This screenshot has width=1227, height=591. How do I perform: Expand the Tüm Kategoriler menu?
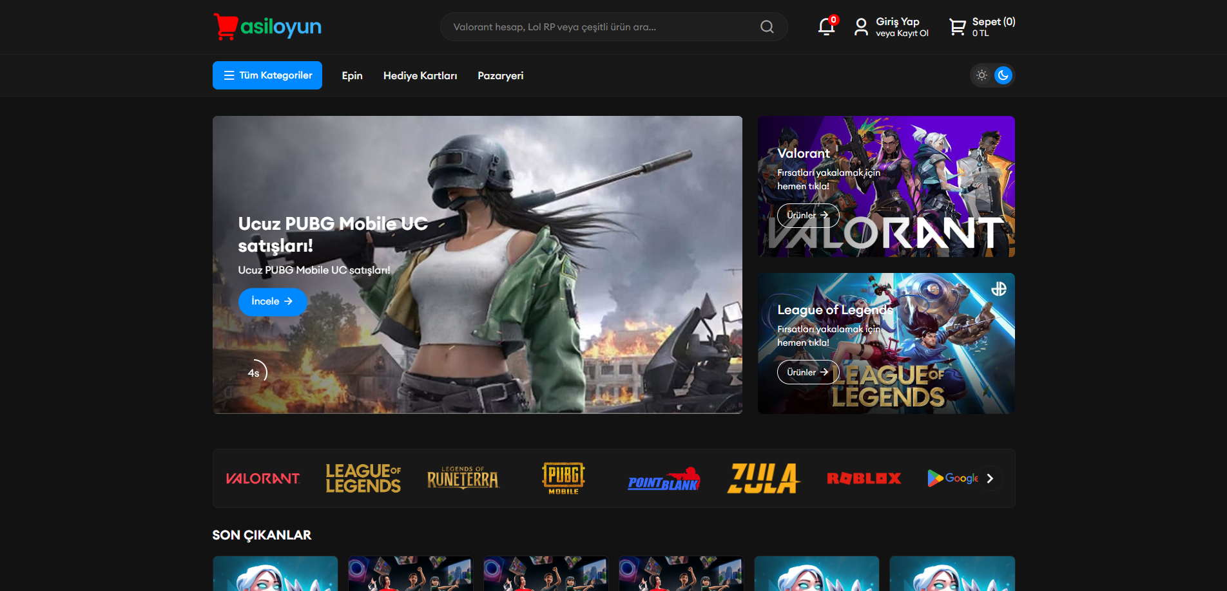[x=267, y=75]
